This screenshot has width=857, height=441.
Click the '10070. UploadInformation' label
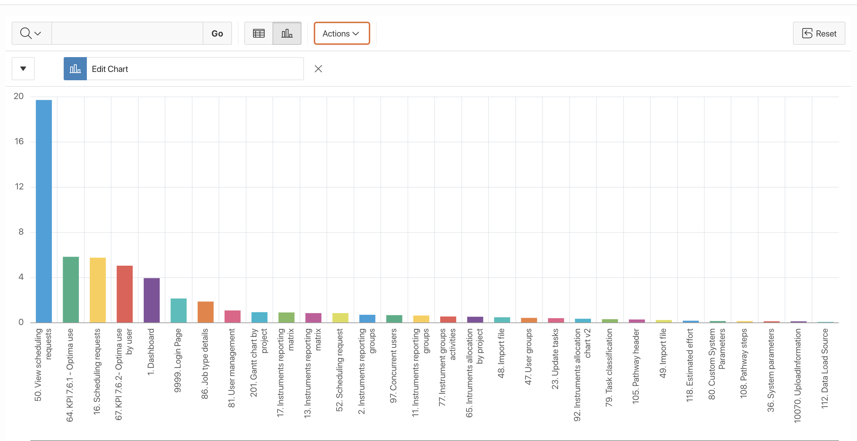[798, 376]
